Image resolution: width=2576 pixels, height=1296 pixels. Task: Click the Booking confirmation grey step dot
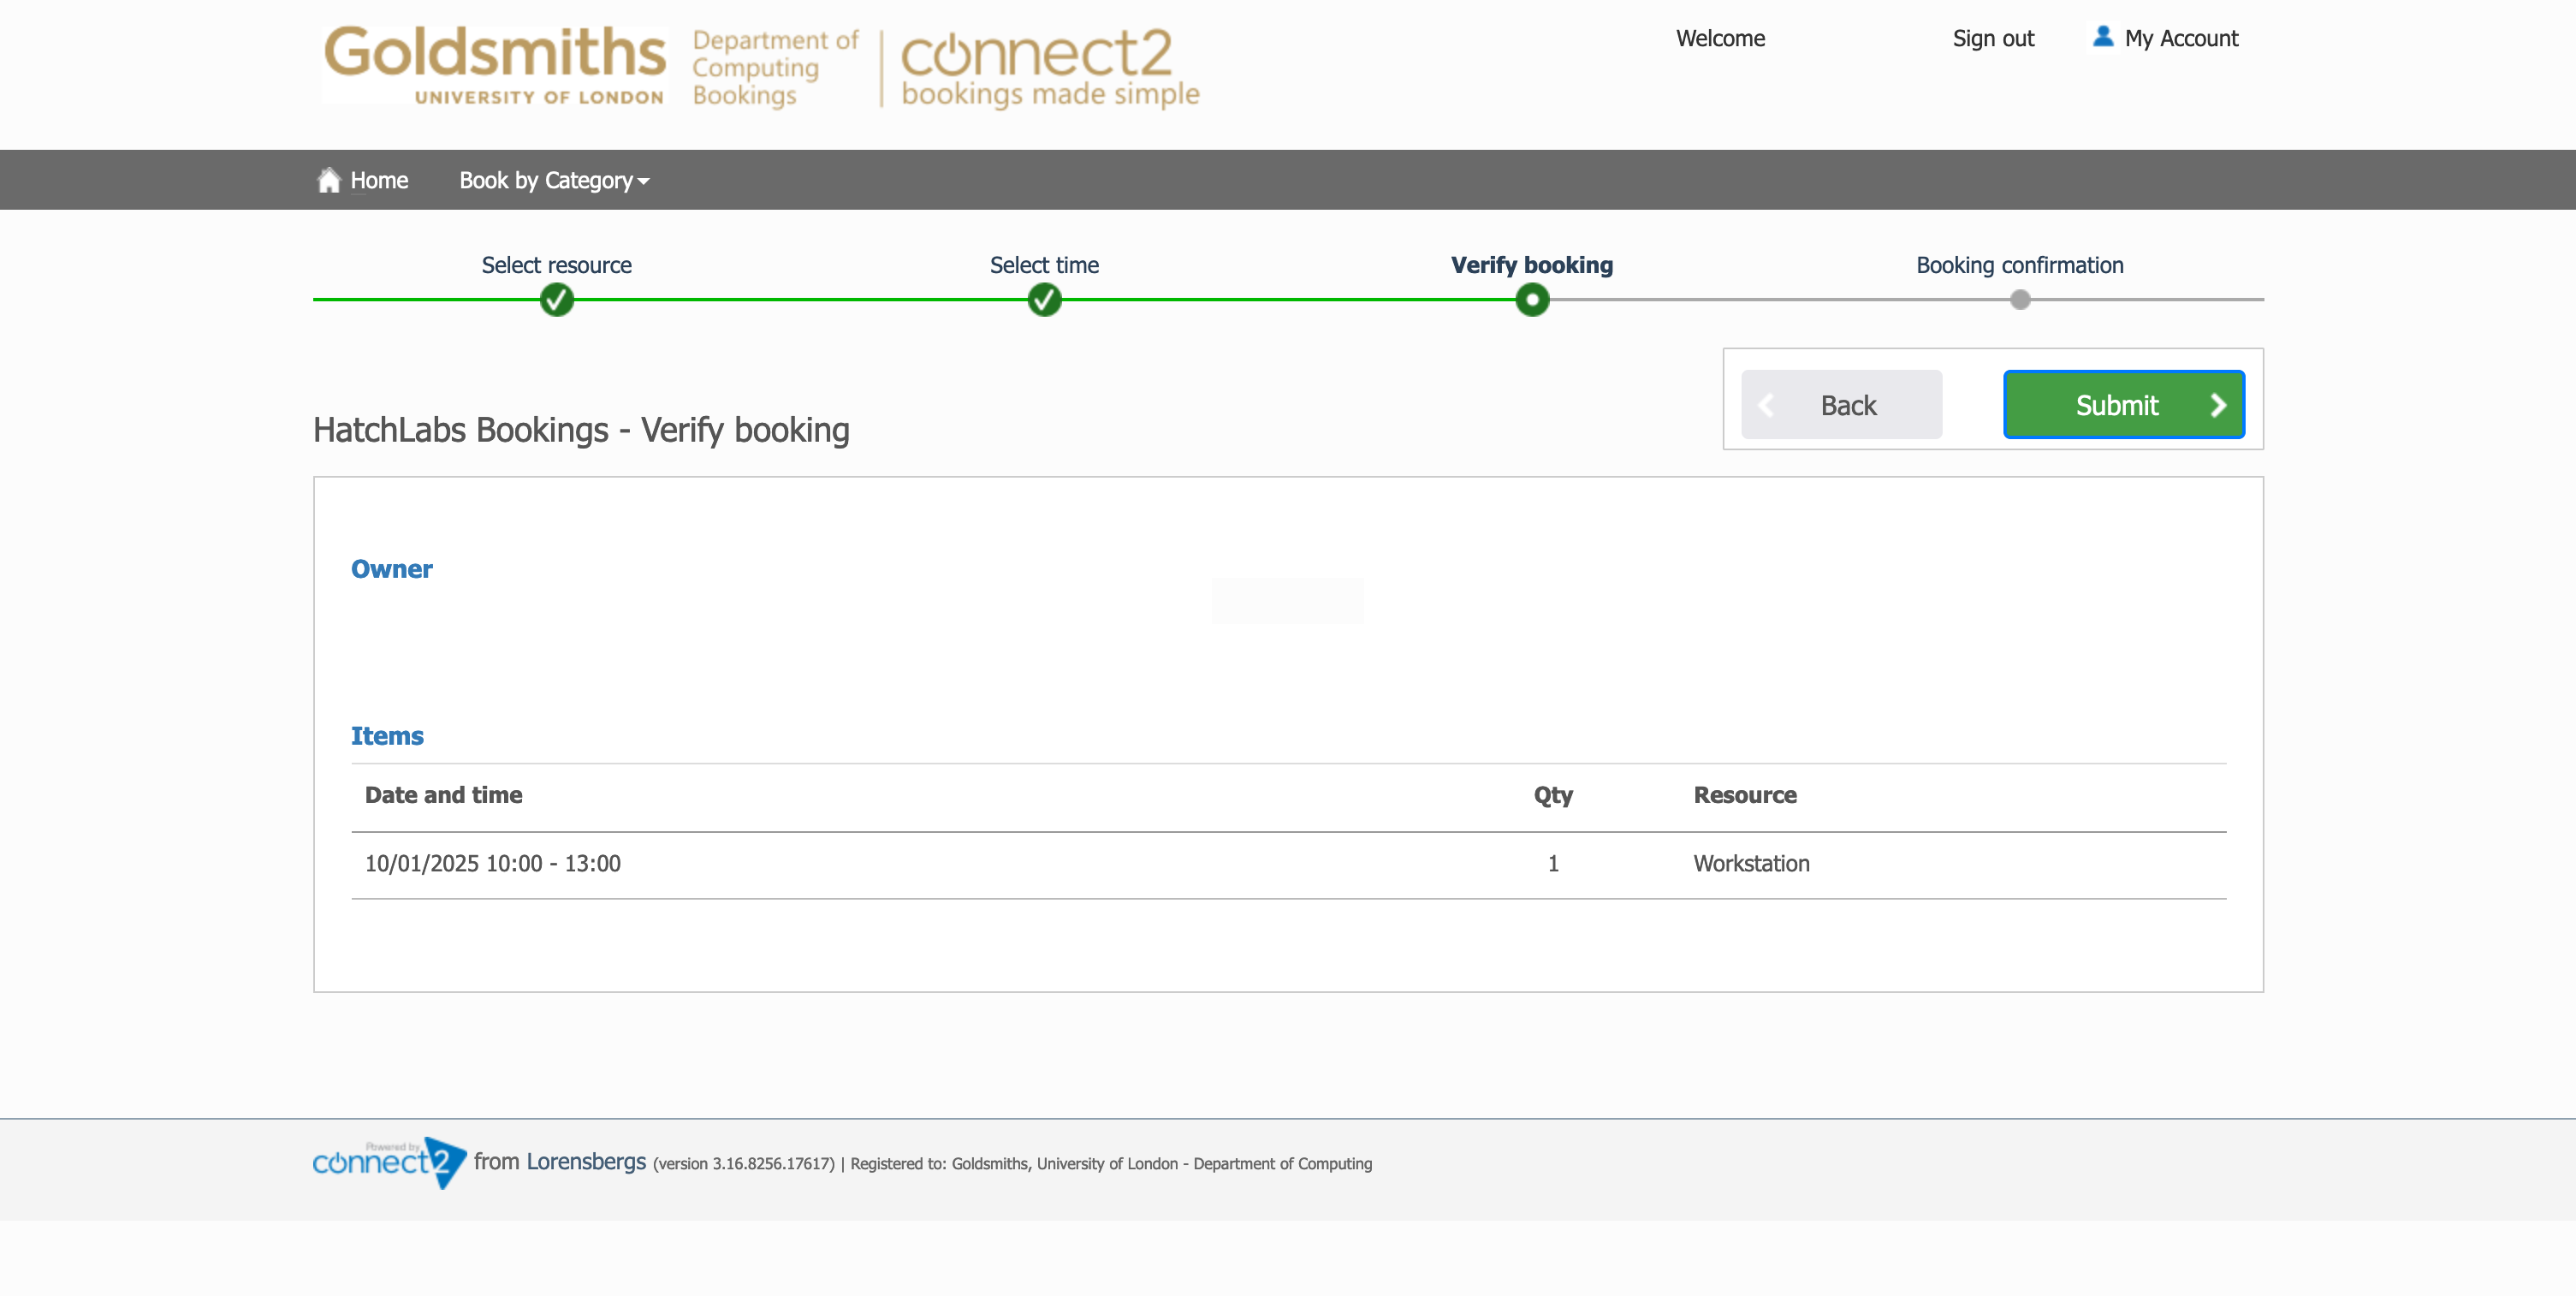[x=2020, y=299]
